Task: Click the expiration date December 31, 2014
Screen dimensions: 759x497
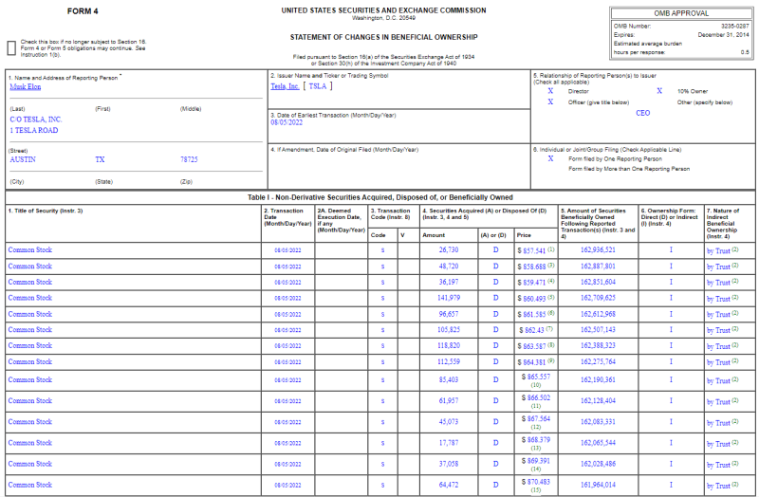Action: pos(723,35)
